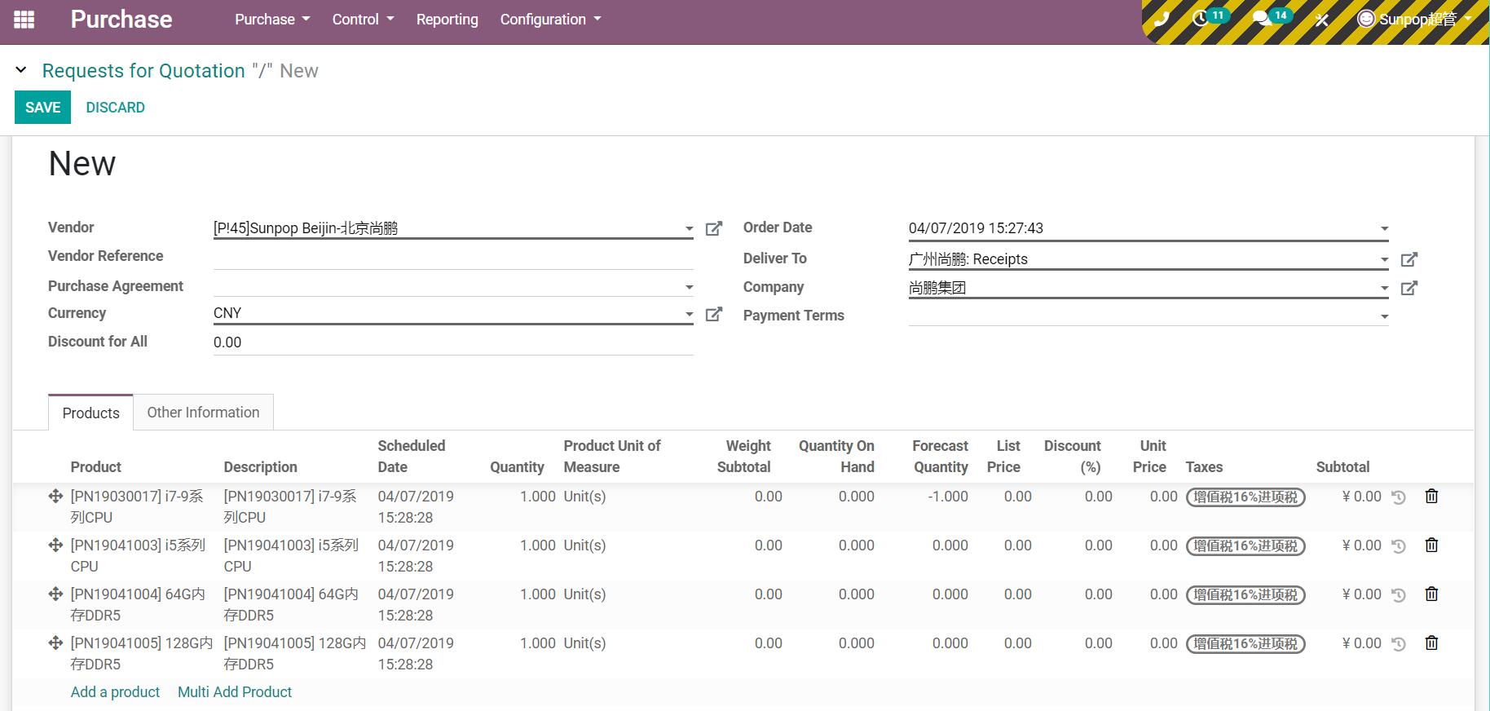Save the quotation request
The height and width of the screenshot is (711, 1490).
[42, 108]
